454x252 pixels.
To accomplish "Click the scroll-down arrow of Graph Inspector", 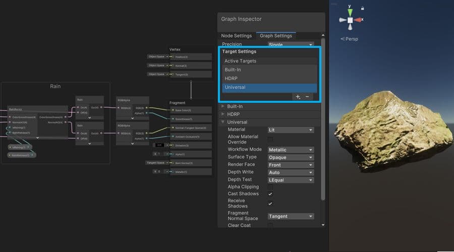I will point(323,225).
